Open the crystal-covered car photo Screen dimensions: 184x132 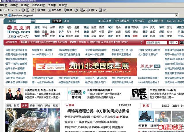tap(32, 120)
